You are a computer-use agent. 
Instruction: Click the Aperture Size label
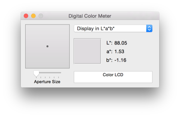click(47, 82)
